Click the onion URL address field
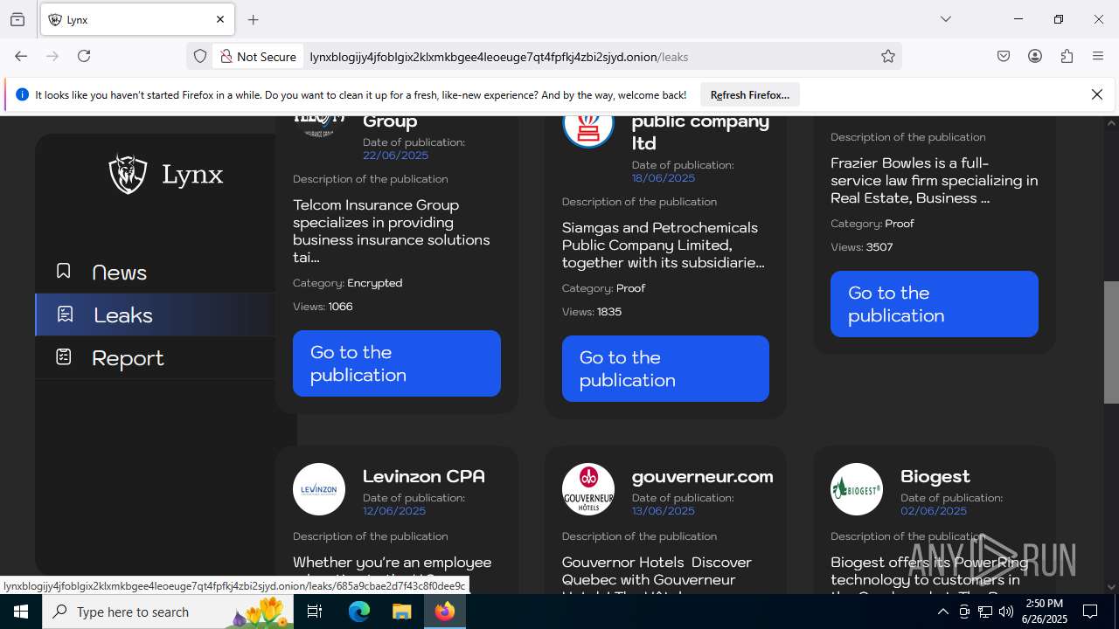 (x=498, y=56)
